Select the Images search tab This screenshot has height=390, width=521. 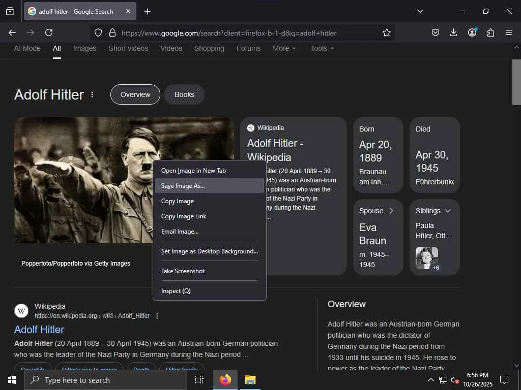click(85, 48)
